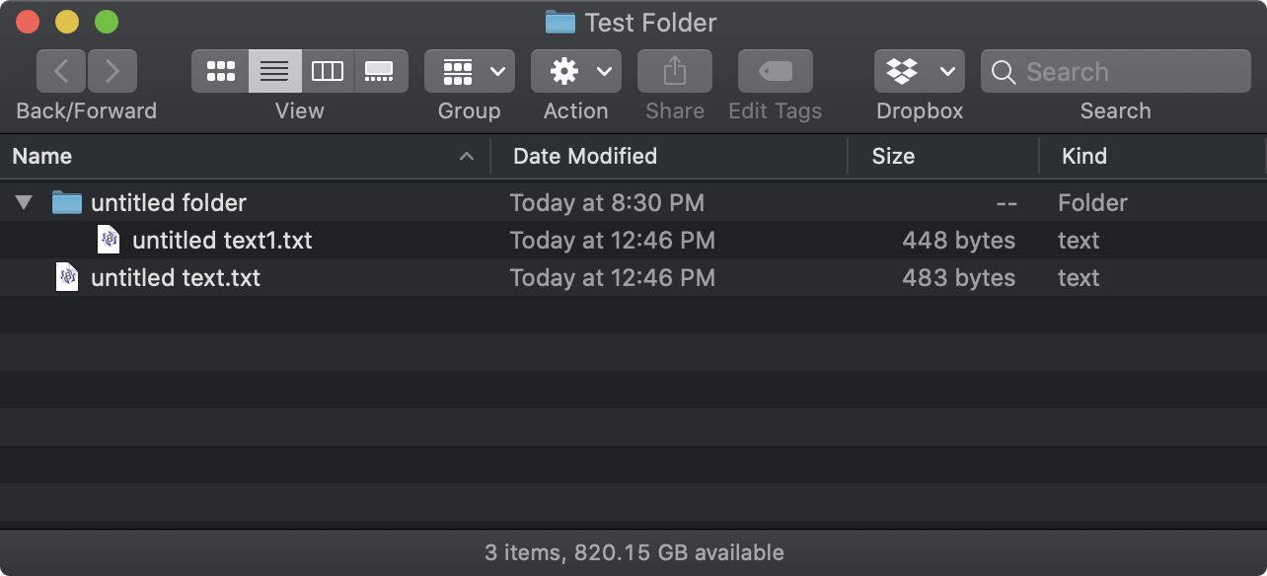Viewport: 1267px width, 576px height.
Task: Open the Group dropdown menu
Action: coord(470,71)
